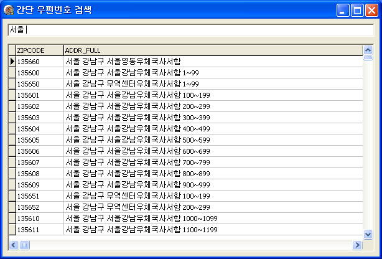The image size is (382, 259).
Task: Select zipcode cell 135610
Action: coord(40,219)
